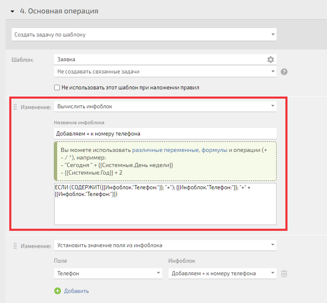Click the hint line containing 'Системные.День недели'
Screen dimensions: 327x303
(117, 165)
